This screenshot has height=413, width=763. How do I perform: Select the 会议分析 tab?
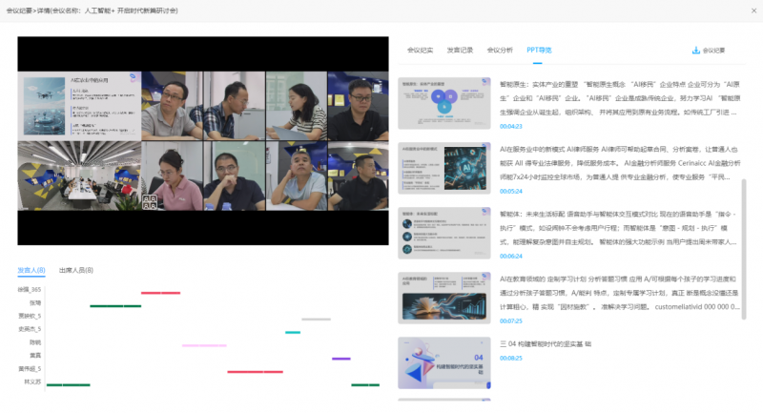(500, 50)
